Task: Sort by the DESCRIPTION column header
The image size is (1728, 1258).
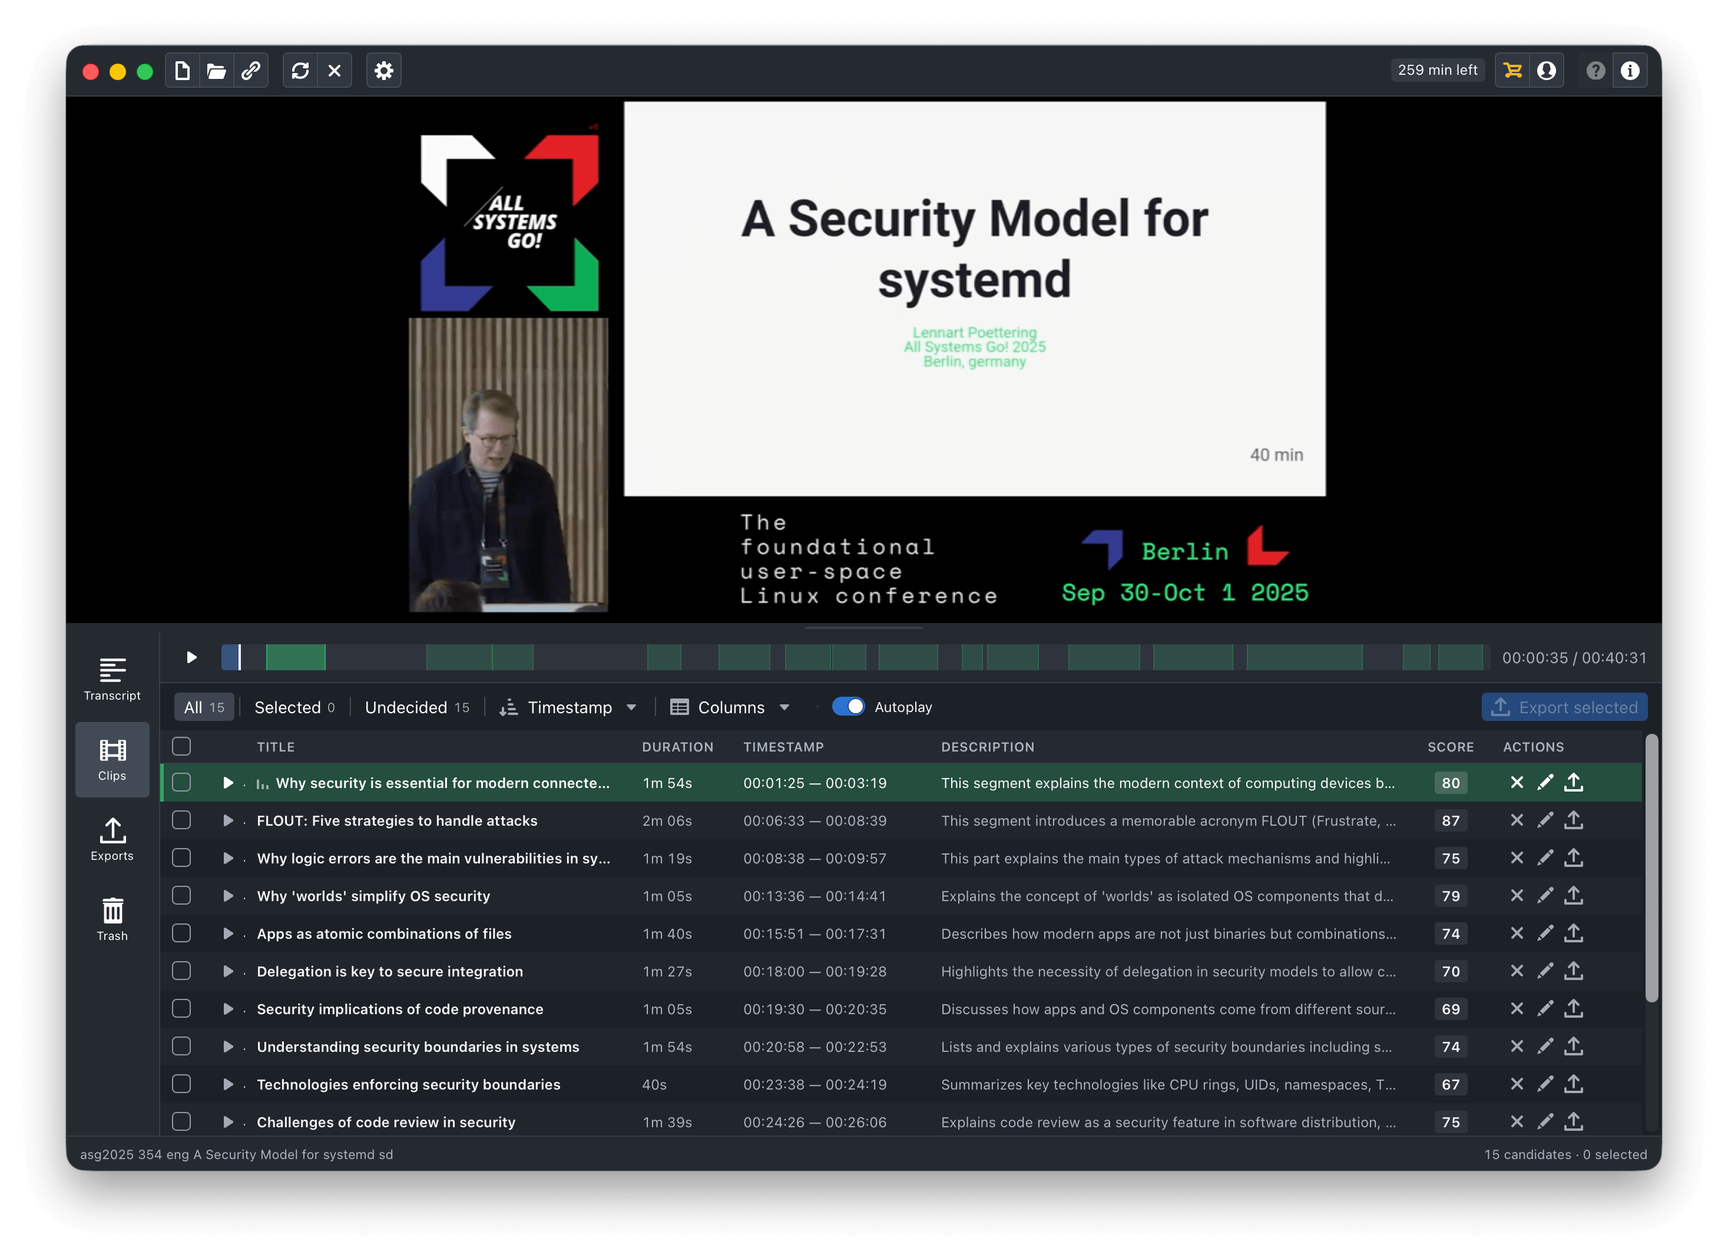Action: click(x=988, y=747)
